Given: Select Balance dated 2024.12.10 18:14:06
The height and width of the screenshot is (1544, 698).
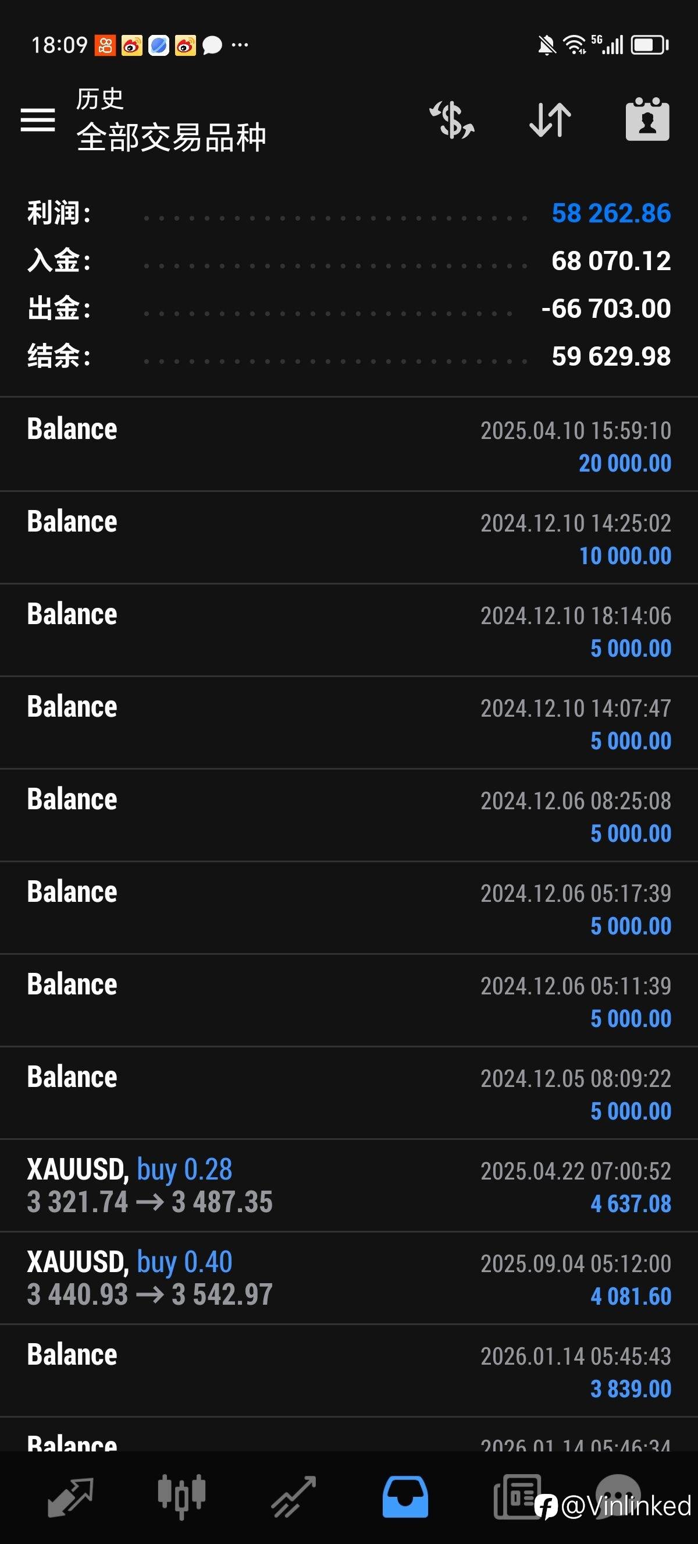Looking at the screenshot, I should 349,630.
